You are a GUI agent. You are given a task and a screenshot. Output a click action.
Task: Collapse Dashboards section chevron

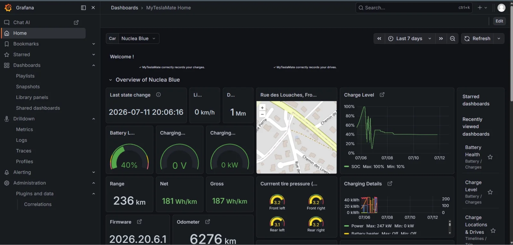pyautogui.click(x=94, y=65)
